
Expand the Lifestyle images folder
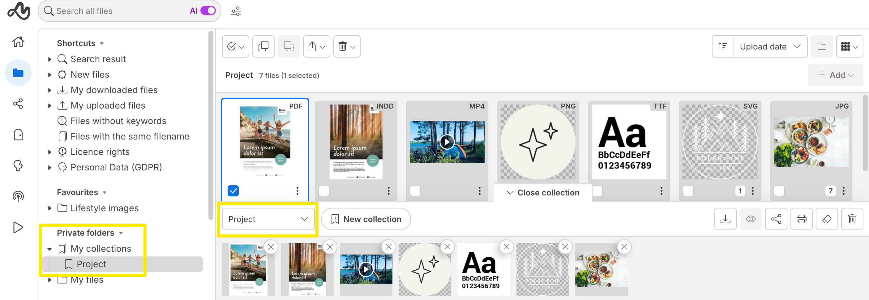tap(49, 208)
